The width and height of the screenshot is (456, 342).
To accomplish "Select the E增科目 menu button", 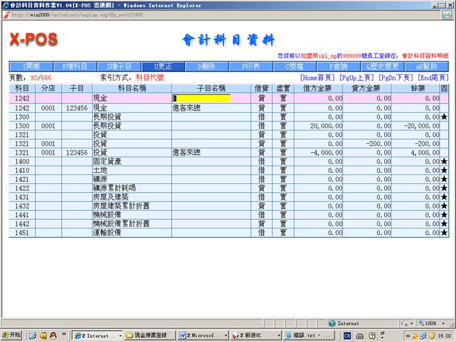I will 75,66.
